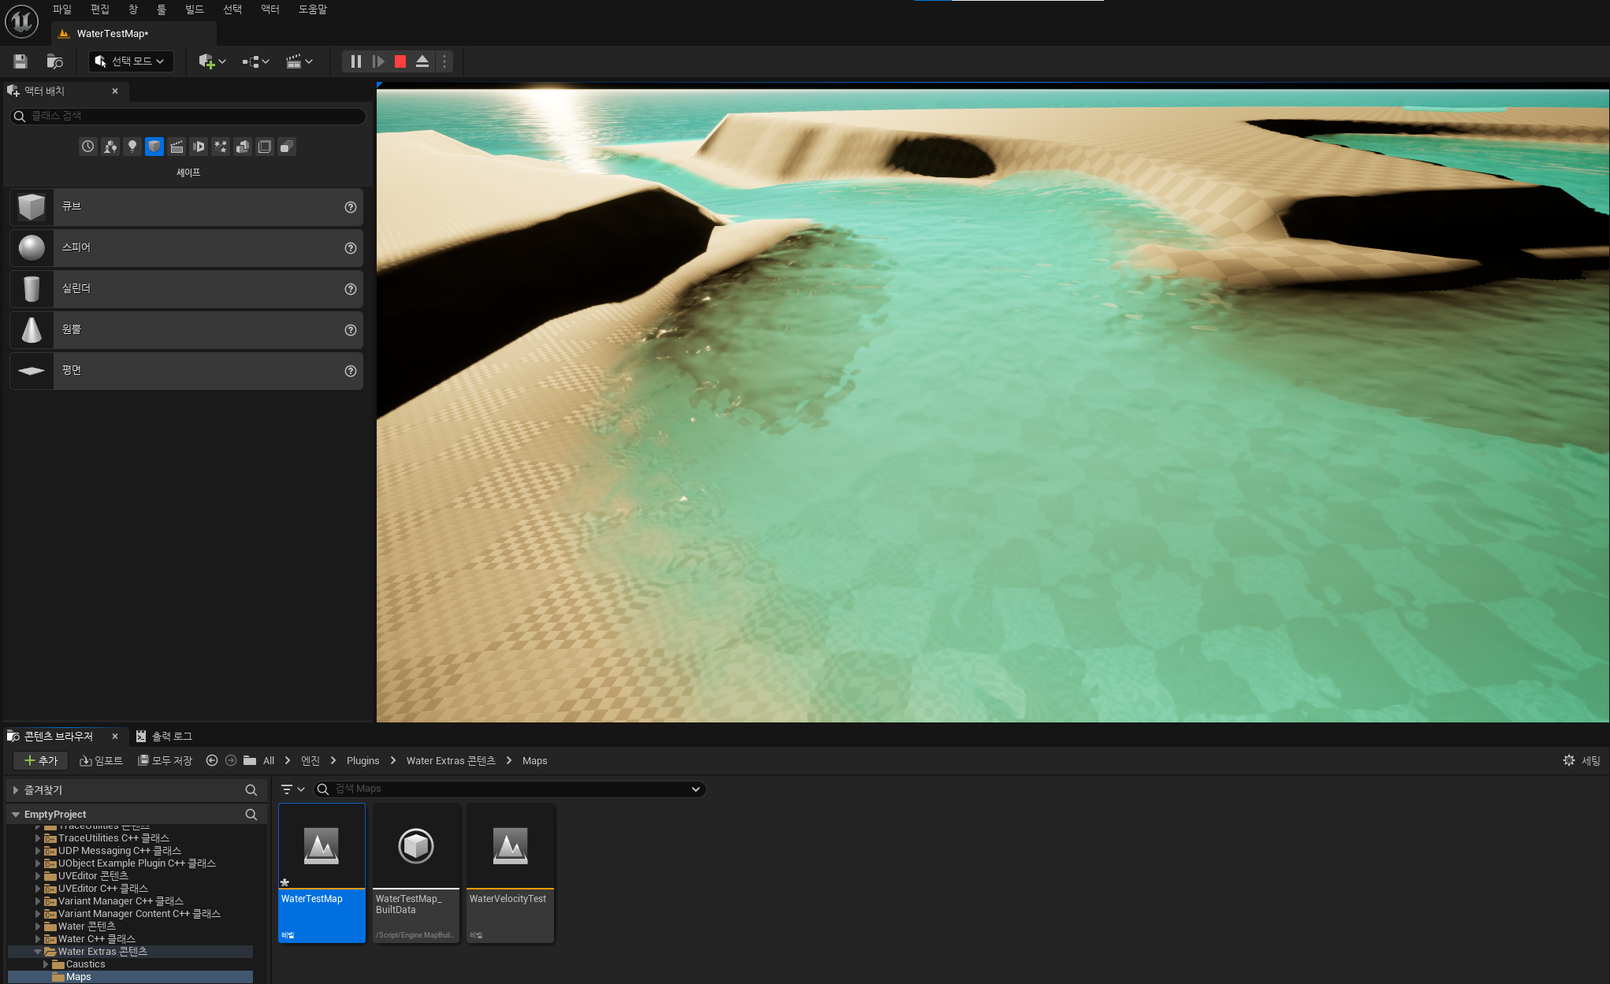The width and height of the screenshot is (1610, 984).
Task: Open the browse-to-asset folder search icon
Action: coord(54,61)
